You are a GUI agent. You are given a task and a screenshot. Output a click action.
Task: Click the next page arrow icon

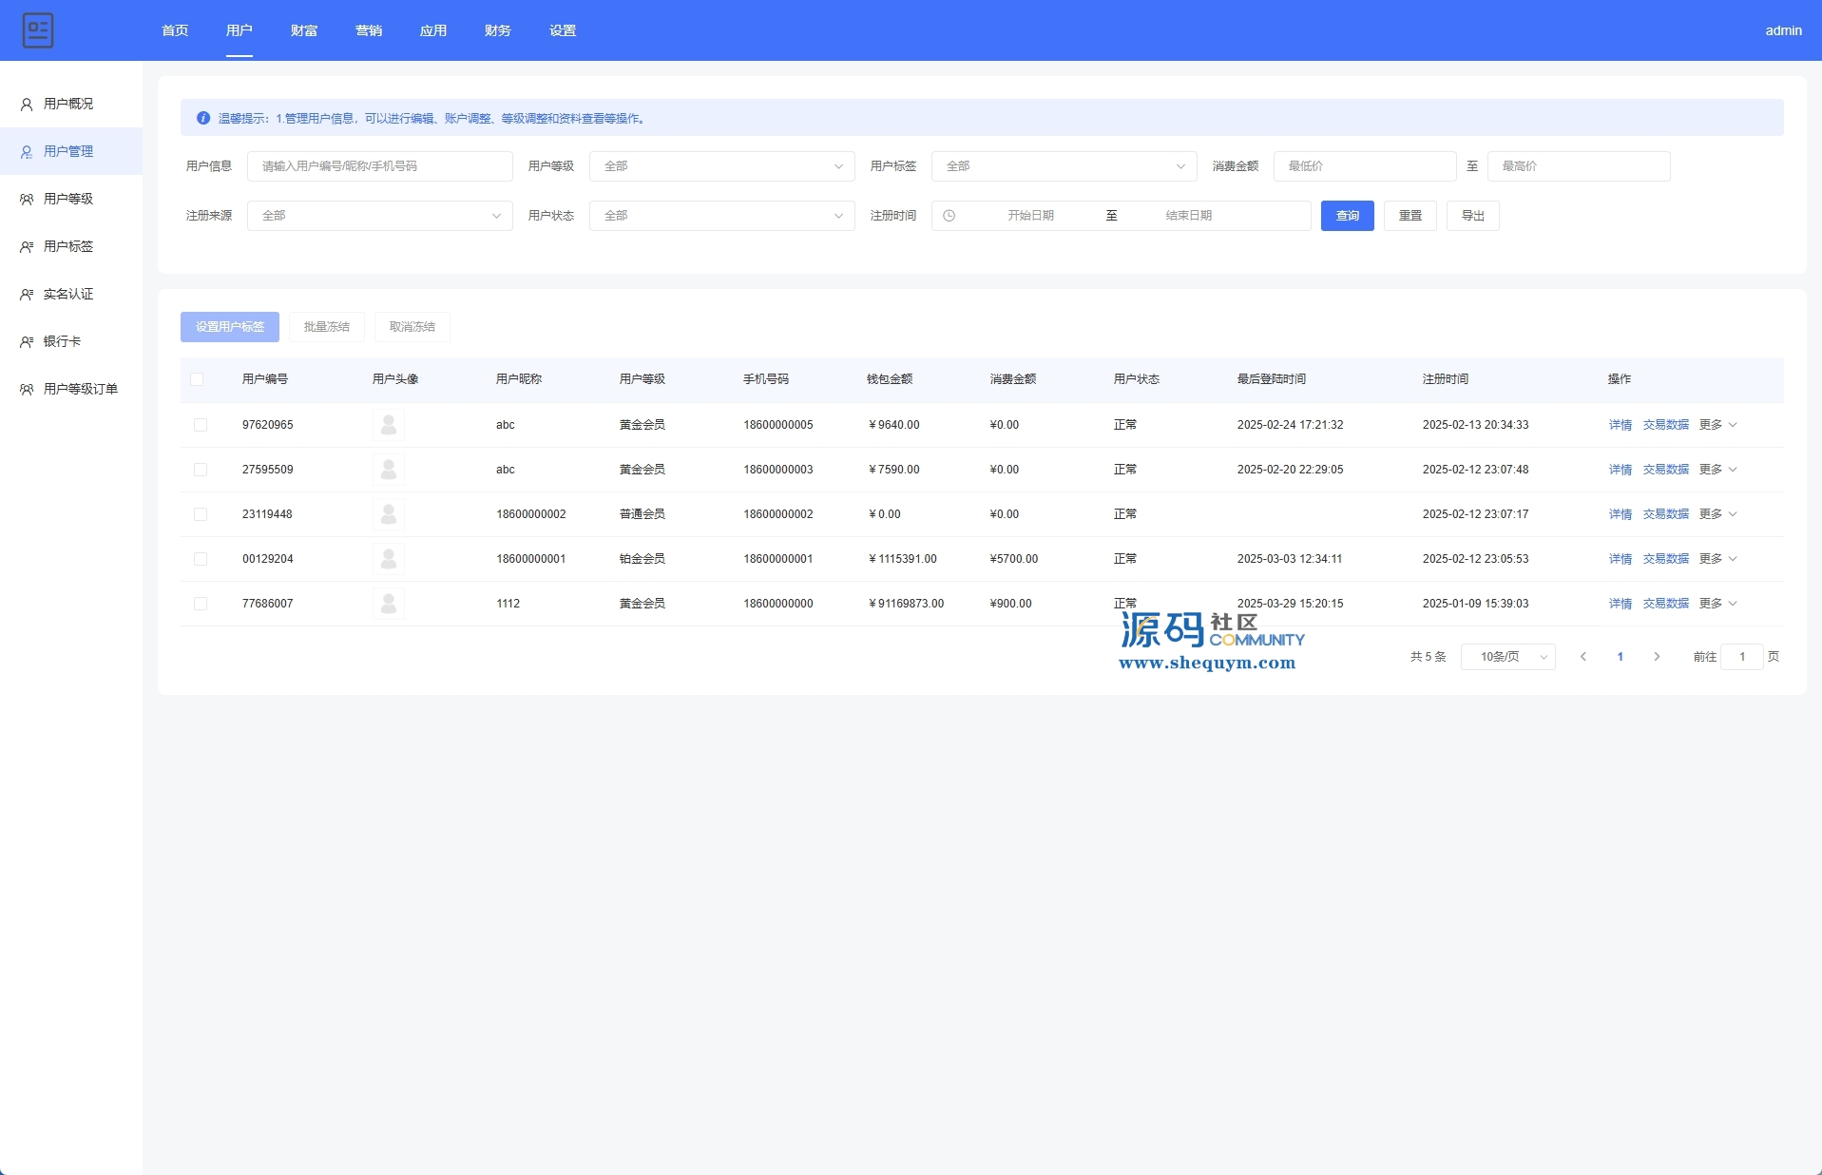[x=1657, y=657]
